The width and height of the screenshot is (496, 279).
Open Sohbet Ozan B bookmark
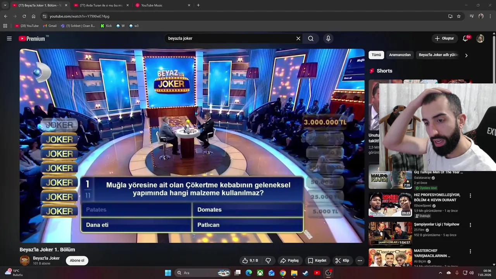point(78,26)
